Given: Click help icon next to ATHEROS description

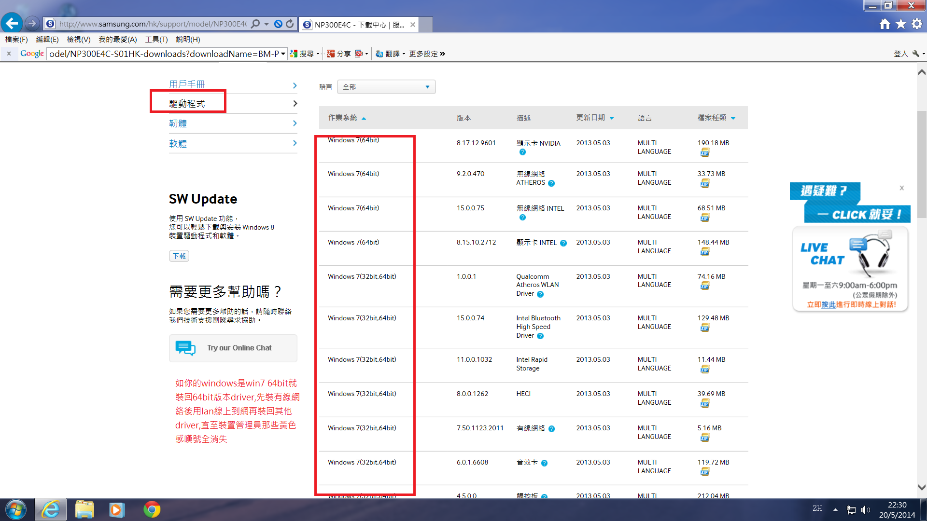Looking at the screenshot, I should 551,183.
